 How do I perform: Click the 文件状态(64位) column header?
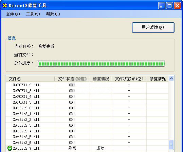pyautogui.click(x=129, y=79)
